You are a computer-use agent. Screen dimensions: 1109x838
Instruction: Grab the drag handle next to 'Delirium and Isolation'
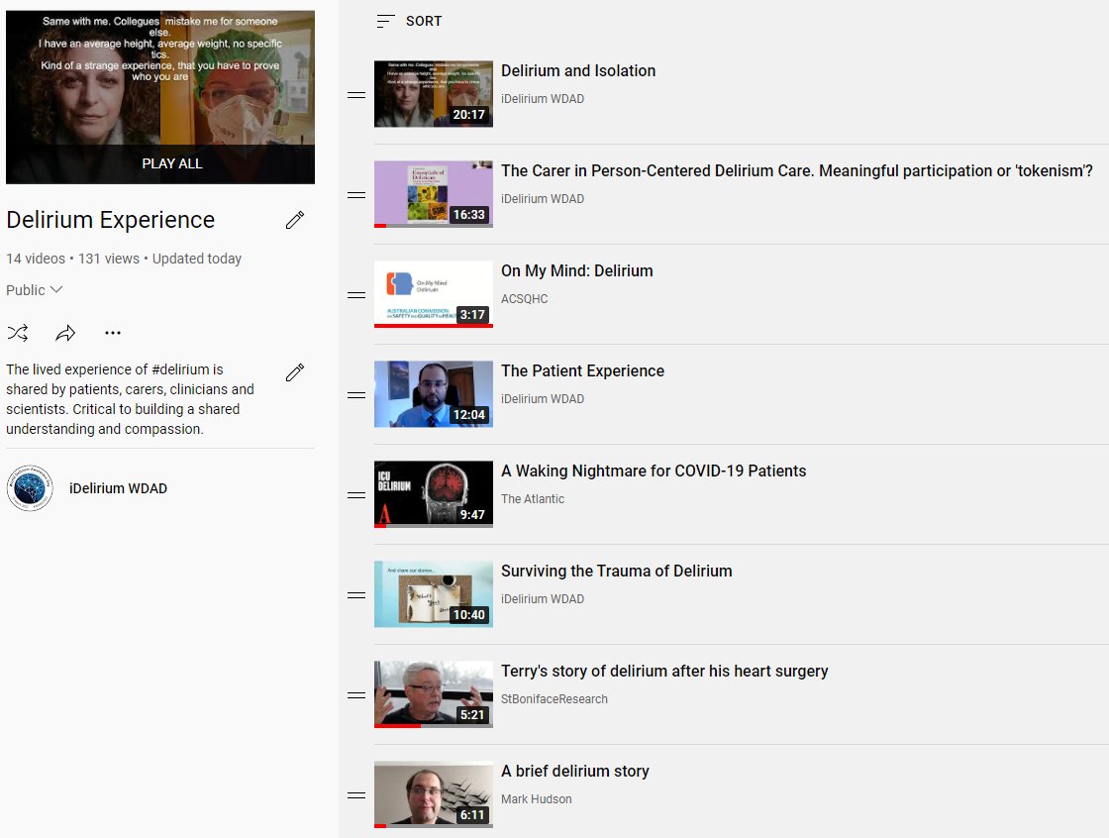click(355, 94)
